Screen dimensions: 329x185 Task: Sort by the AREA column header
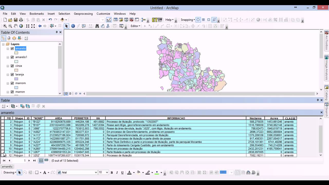click(58, 118)
